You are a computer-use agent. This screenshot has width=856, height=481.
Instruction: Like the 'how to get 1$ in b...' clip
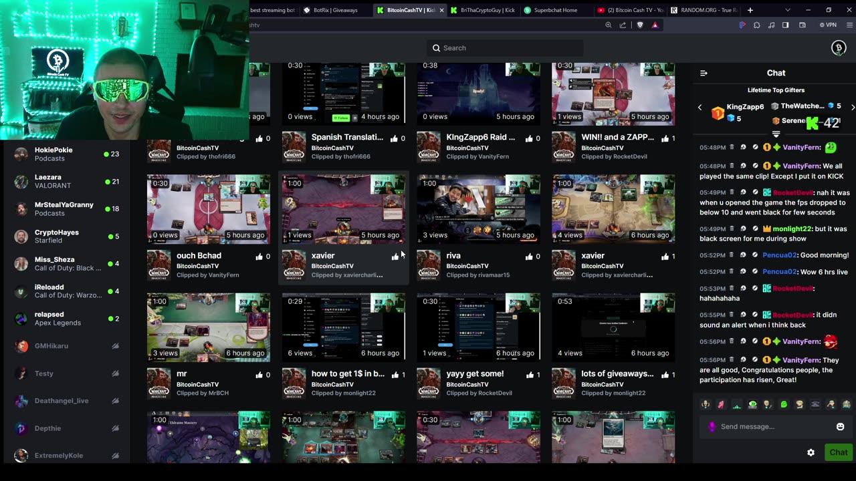tap(395, 375)
